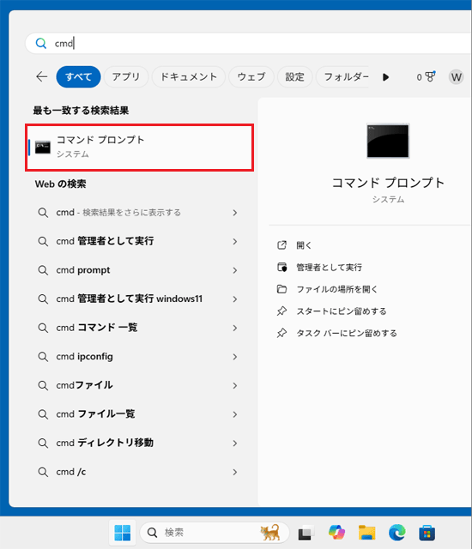Open Microsoft Store from the taskbar
This screenshot has height=549, width=472.
[x=427, y=533]
